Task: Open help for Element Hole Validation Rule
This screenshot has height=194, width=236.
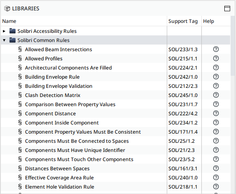Action: [216, 187]
